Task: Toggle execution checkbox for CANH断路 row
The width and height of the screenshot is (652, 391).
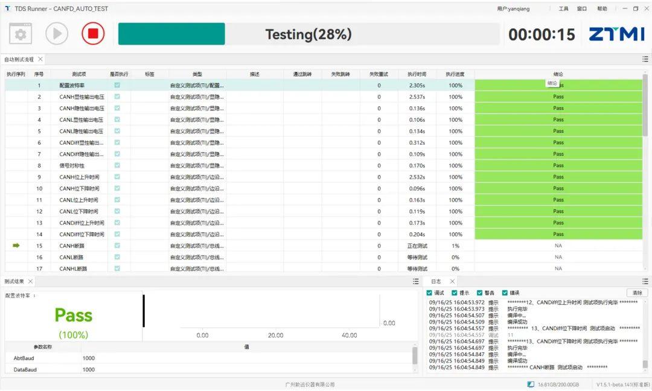Action: [116, 246]
